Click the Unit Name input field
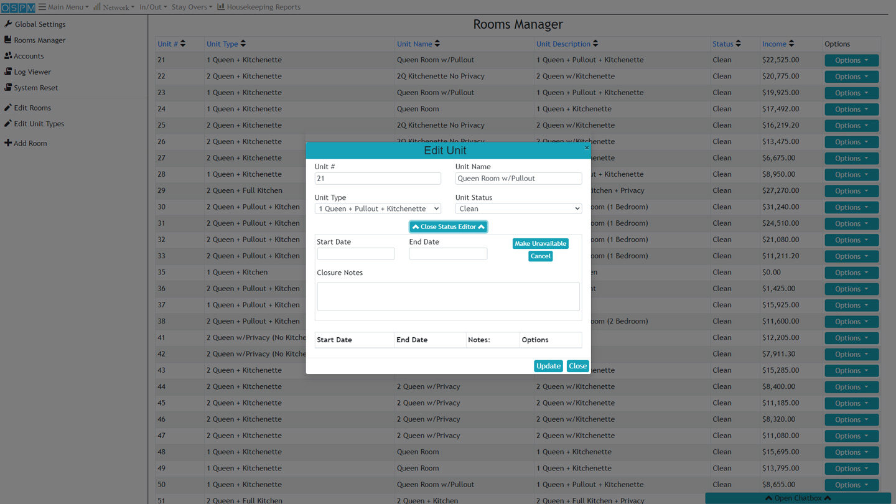Screen dimensions: 896x504 coord(518,179)
